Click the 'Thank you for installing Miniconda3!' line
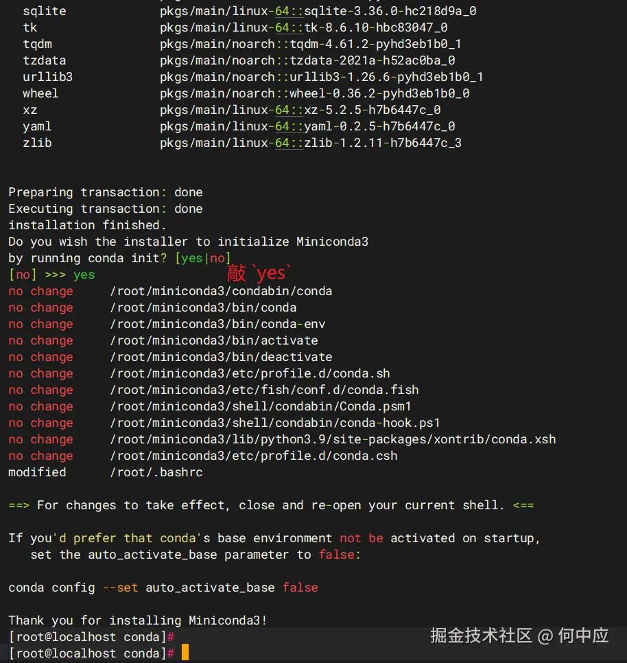 click(138, 620)
